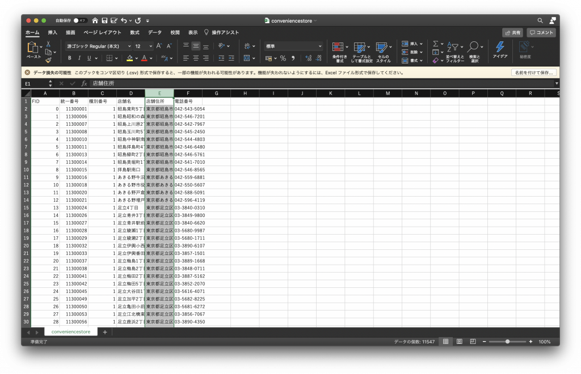Screen dimensions: 581x374
Task: Click the 操作アシスト tell me box
Action: tap(221, 32)
